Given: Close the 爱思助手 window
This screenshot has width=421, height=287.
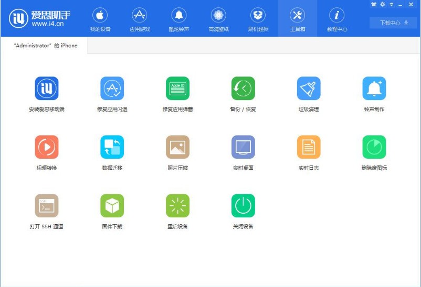Looking at the screenshot, I should pos(411,4).
